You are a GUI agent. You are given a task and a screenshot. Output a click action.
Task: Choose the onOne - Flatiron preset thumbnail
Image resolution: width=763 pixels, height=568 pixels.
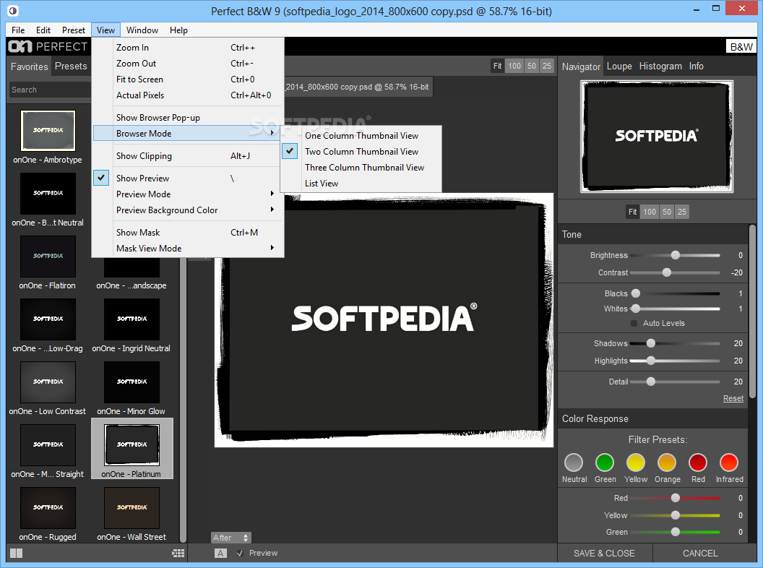(x=48, y=257)
